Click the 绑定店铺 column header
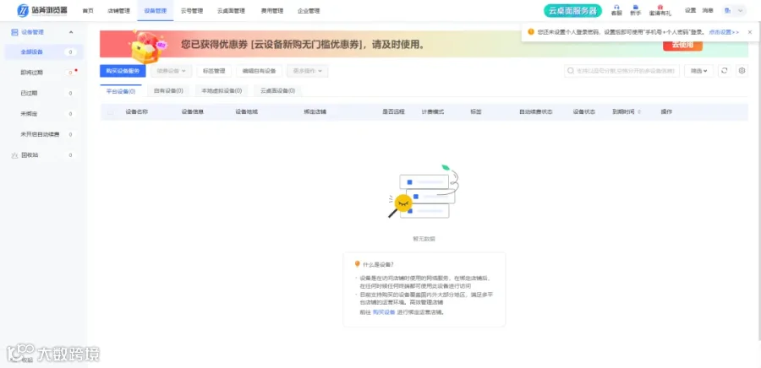The height and width of the screenshot is (368, 761). coord(315,112)
